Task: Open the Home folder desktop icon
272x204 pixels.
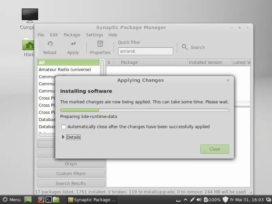Action: [x=29, y=44]
